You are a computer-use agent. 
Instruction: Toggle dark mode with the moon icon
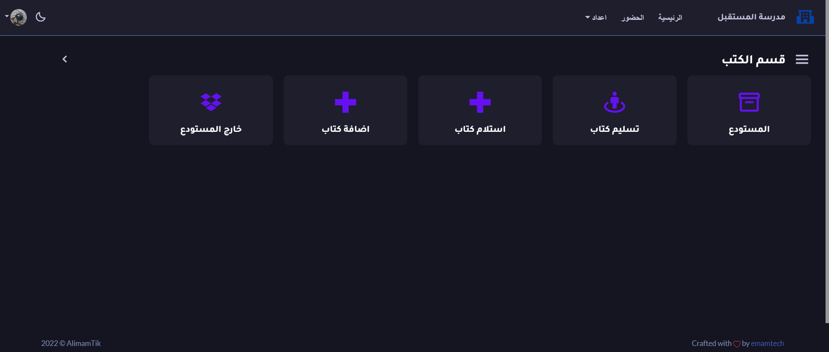41,17
